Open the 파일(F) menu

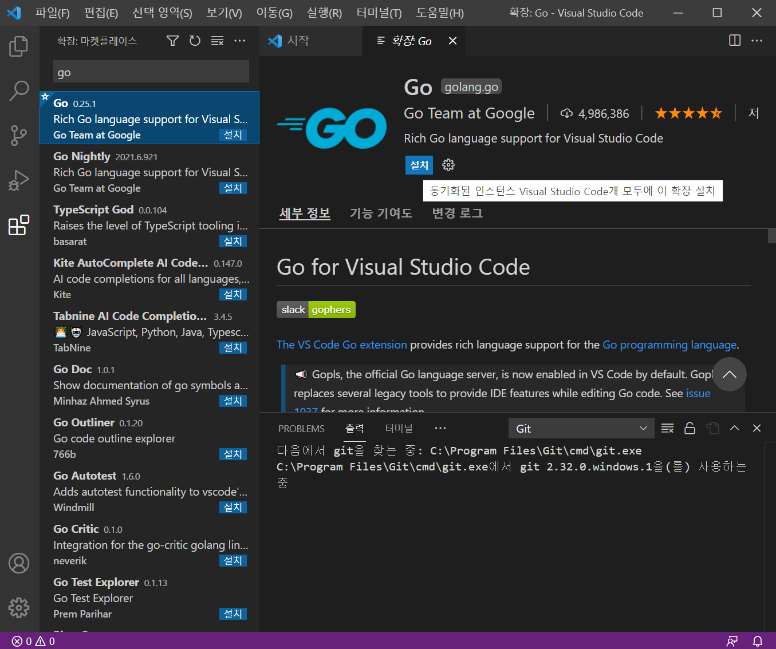point(52,13)
